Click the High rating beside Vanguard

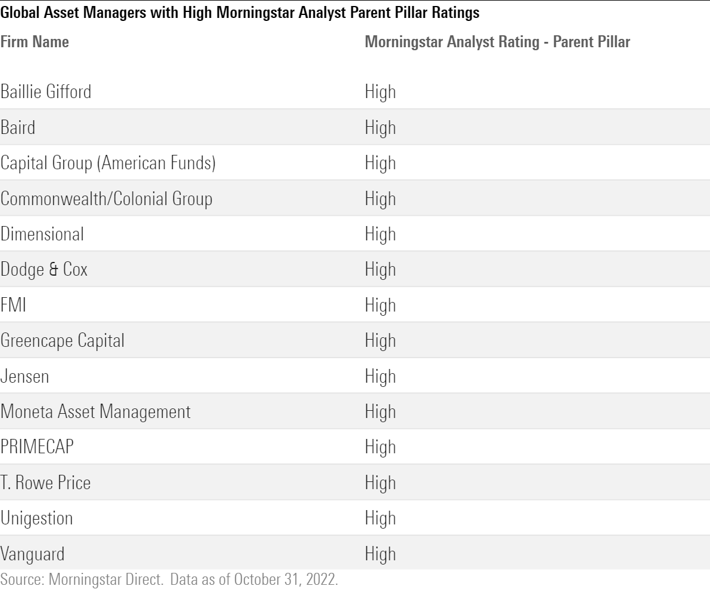point(380,554)
